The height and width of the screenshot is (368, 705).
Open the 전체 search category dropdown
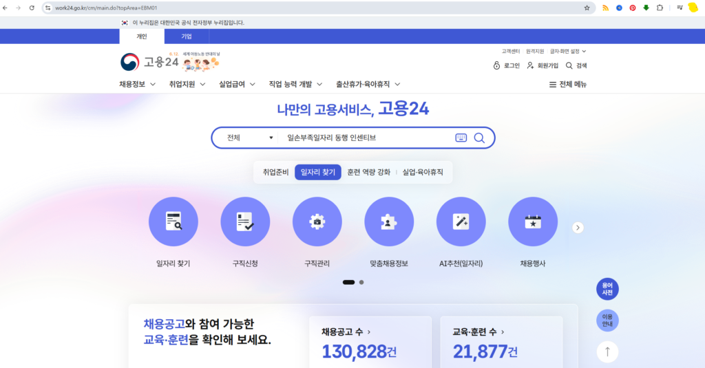(x=250, y=138)
